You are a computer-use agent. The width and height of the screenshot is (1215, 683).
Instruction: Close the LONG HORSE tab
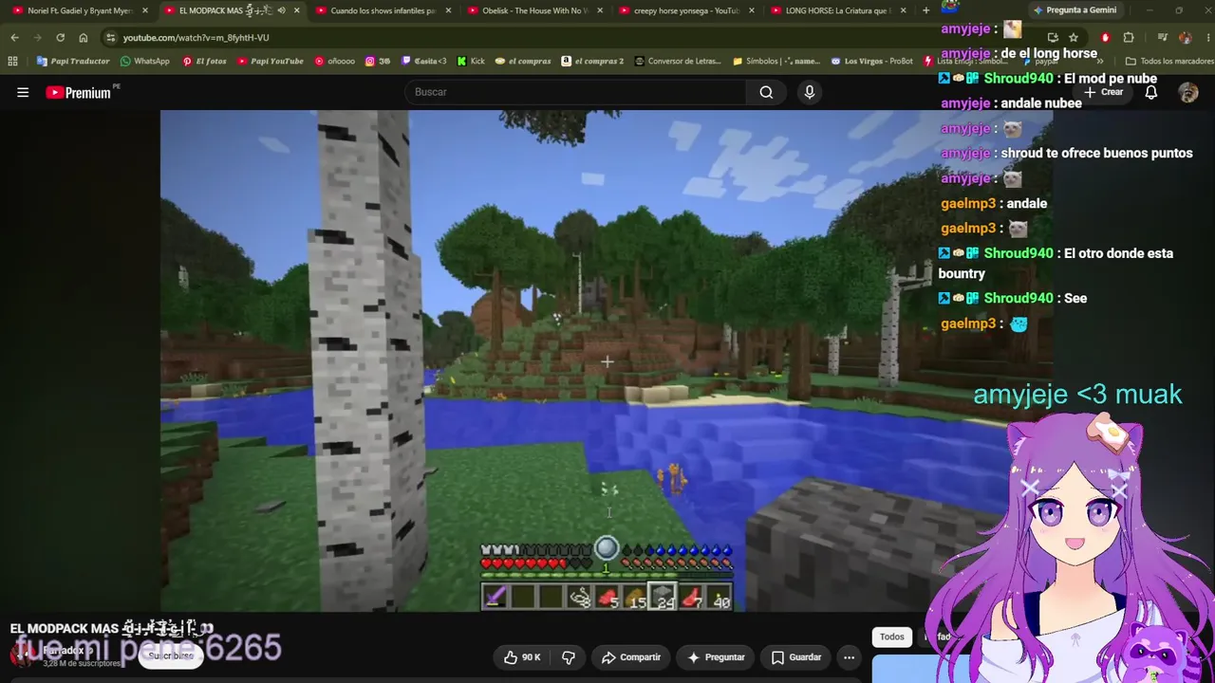pos(905,10)
